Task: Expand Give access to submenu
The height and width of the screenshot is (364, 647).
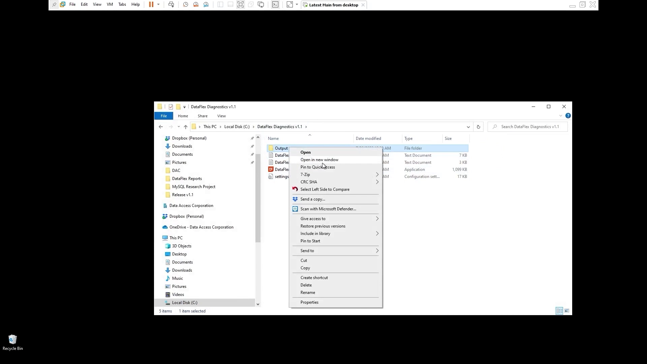Action: (336, 219)
